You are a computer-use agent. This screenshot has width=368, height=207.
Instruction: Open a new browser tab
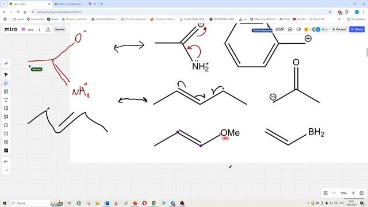pos(101,4)
